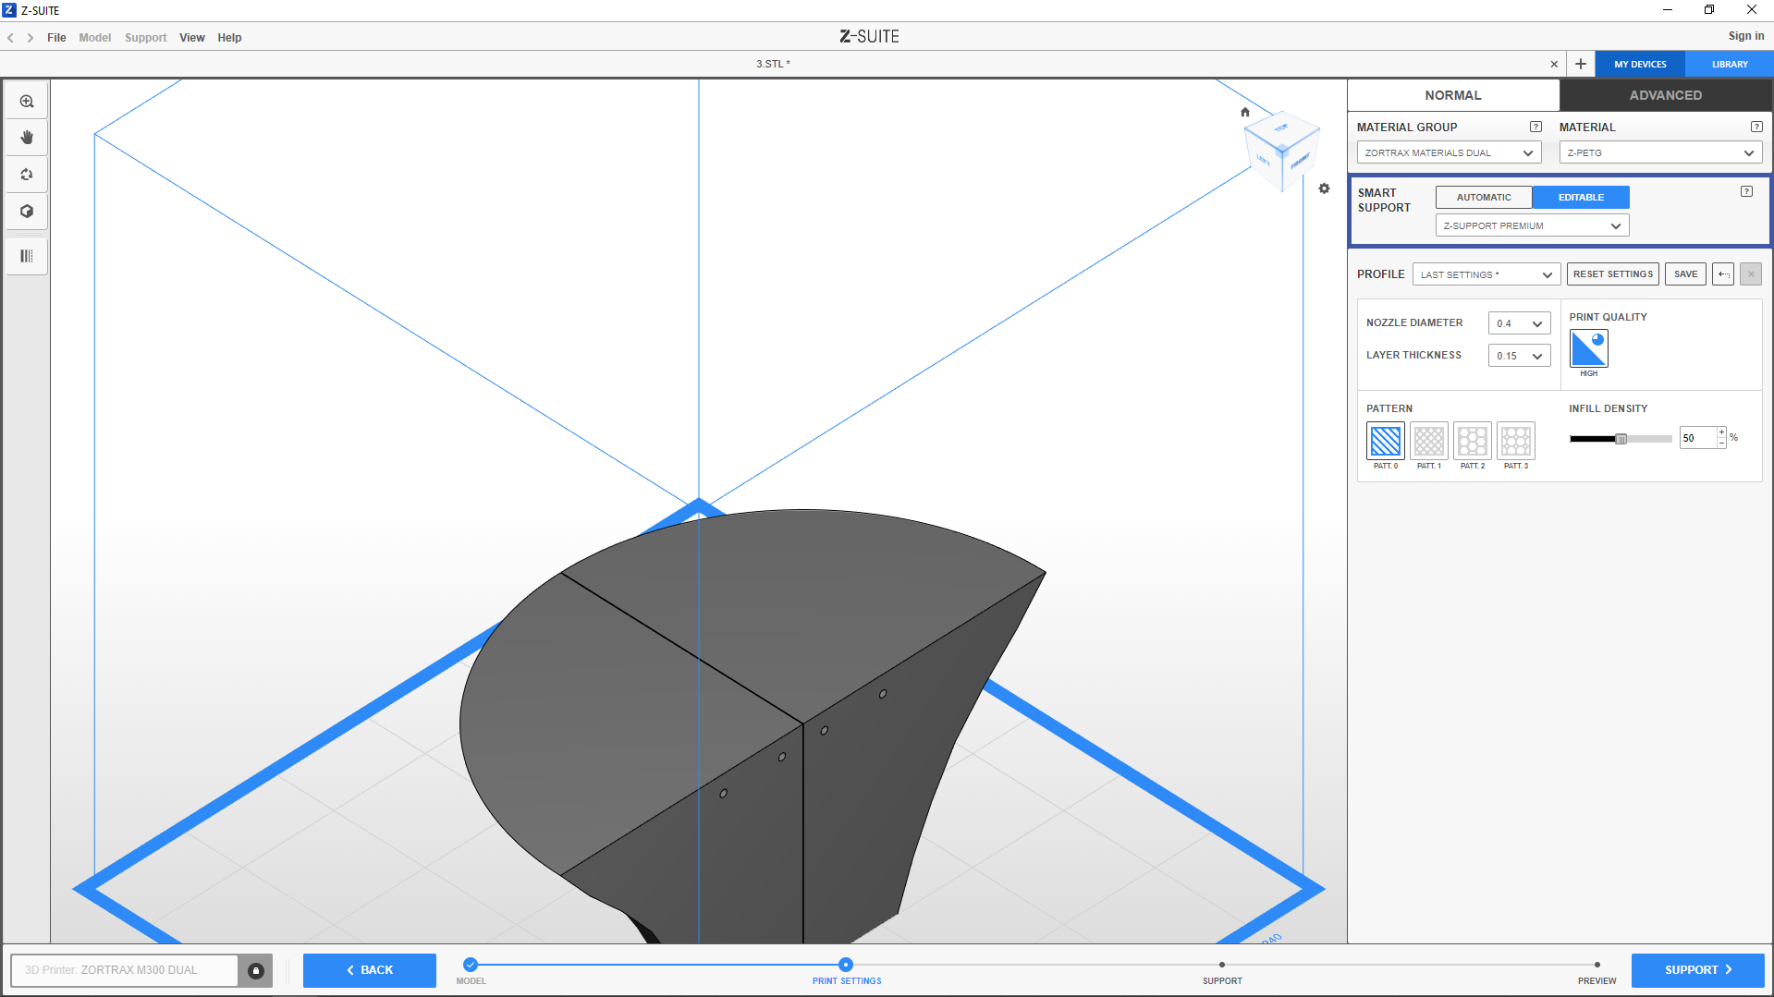Click the infill density percentage field
This screenshot has height=997, width=1774.
[x=1697, y=439]
